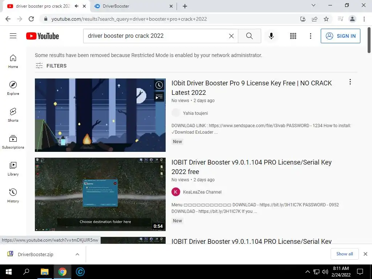The image size is (372, 279).
Task: Open the volume tray icon
Action: click(325, 272)
